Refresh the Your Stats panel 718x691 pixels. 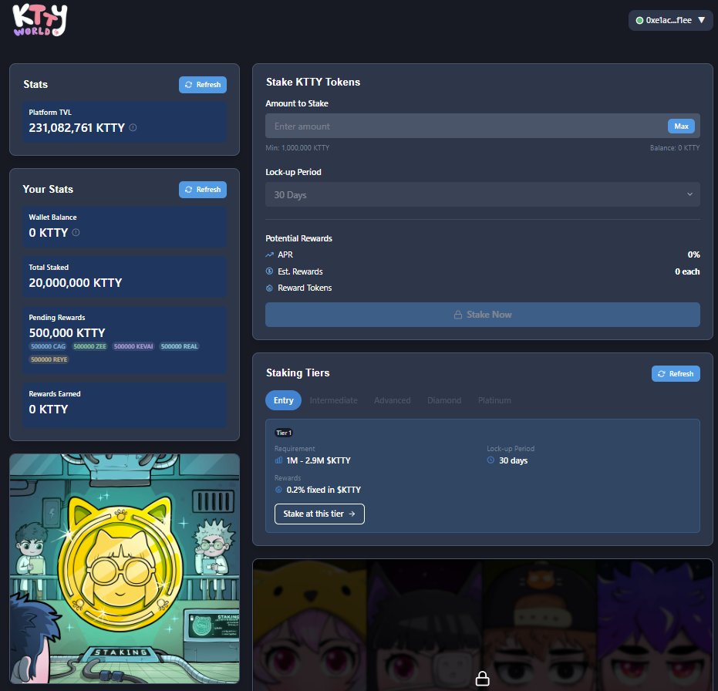(x=202, y=190)
